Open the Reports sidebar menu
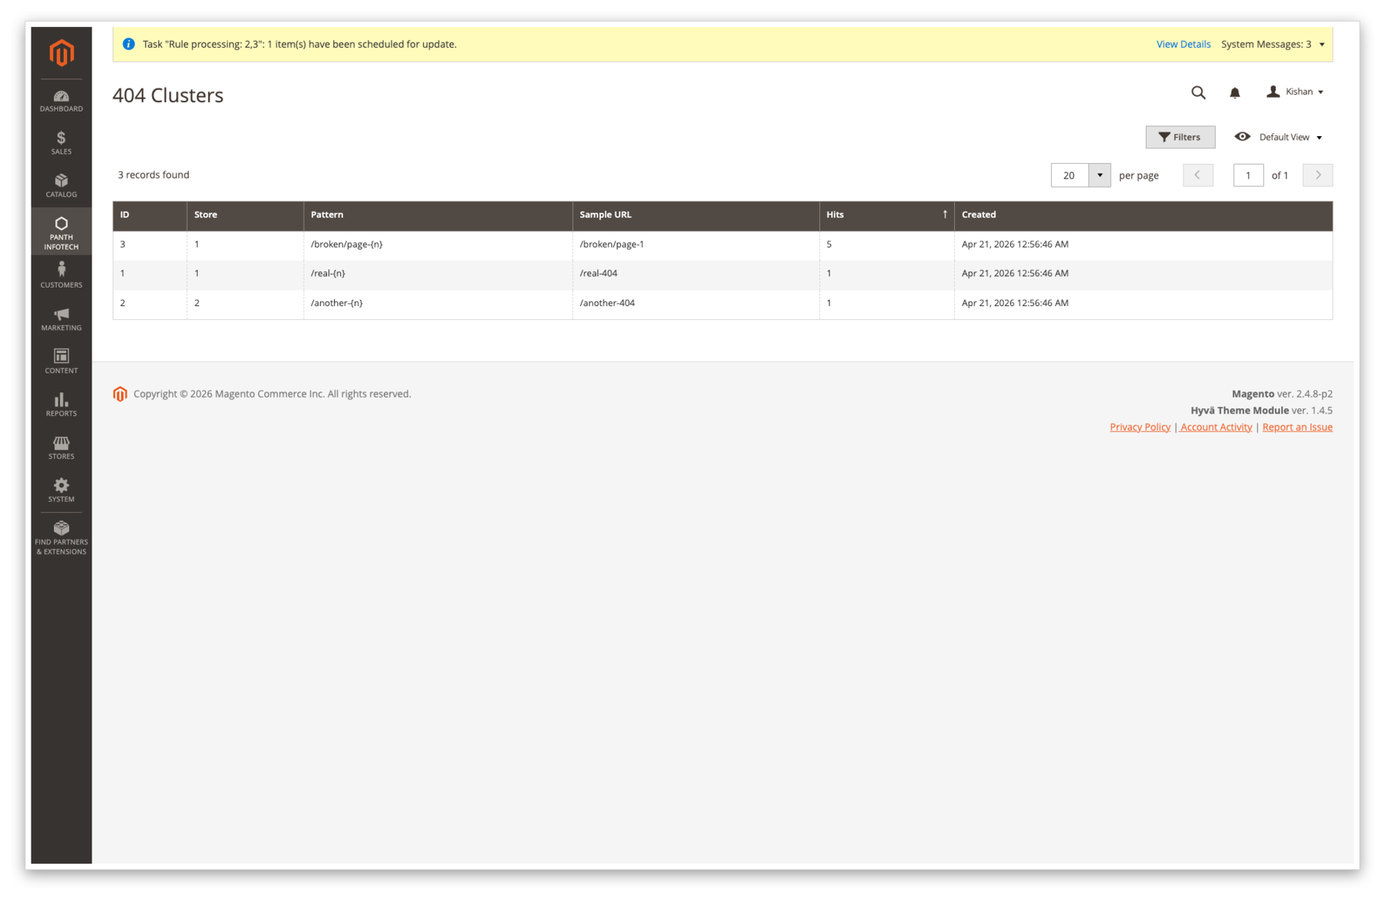Viewport: 1385px width, 899px height. tap(62, 405)
